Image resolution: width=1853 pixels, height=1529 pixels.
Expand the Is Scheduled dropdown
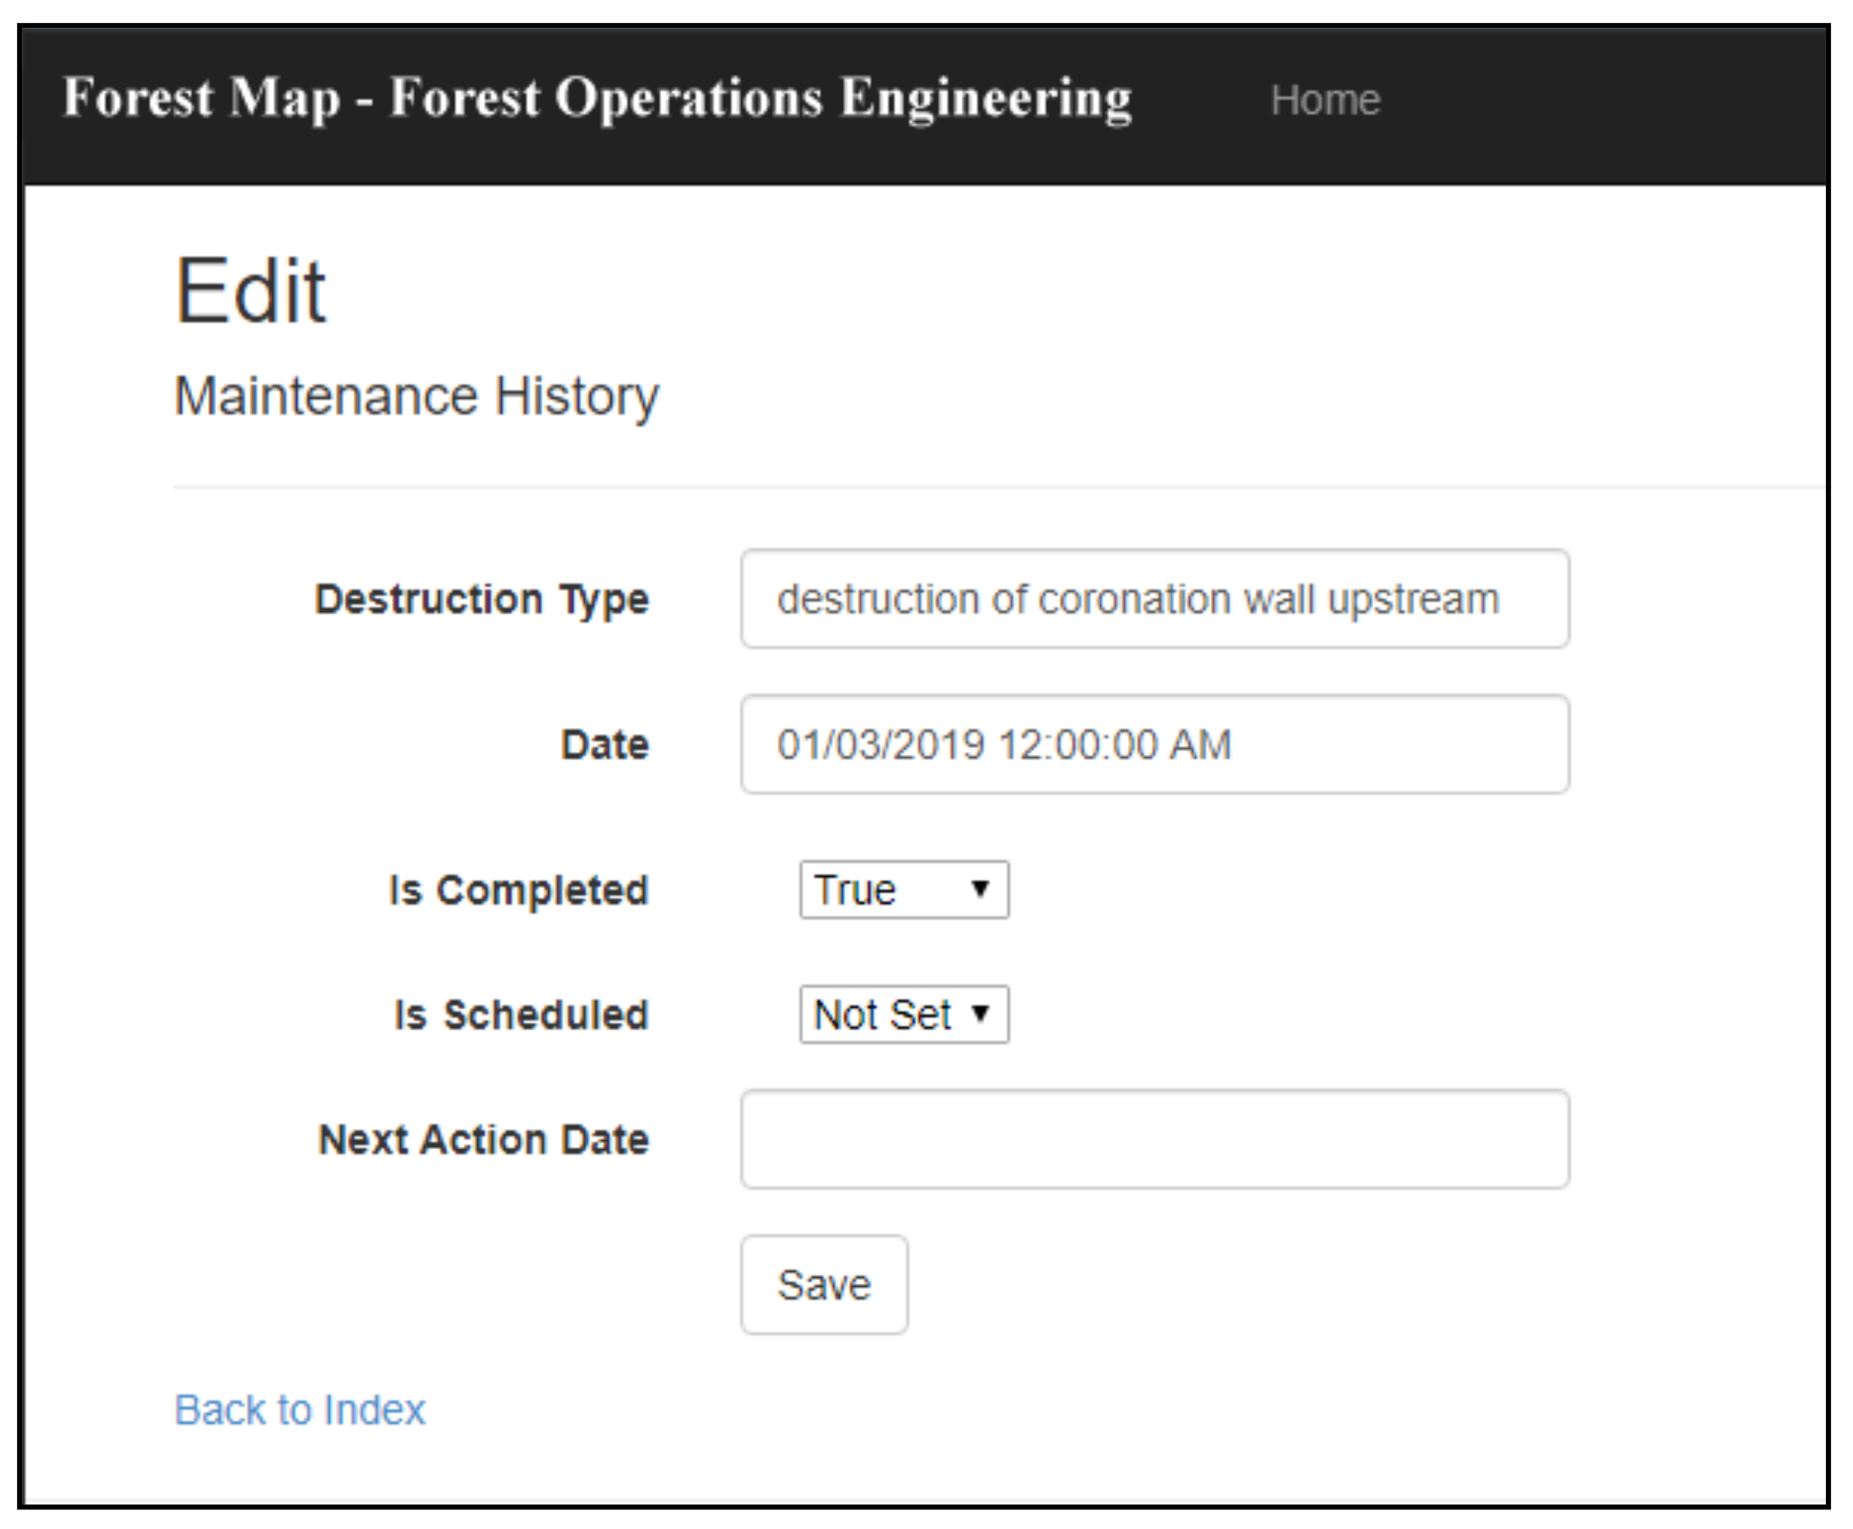point(904,1015)
